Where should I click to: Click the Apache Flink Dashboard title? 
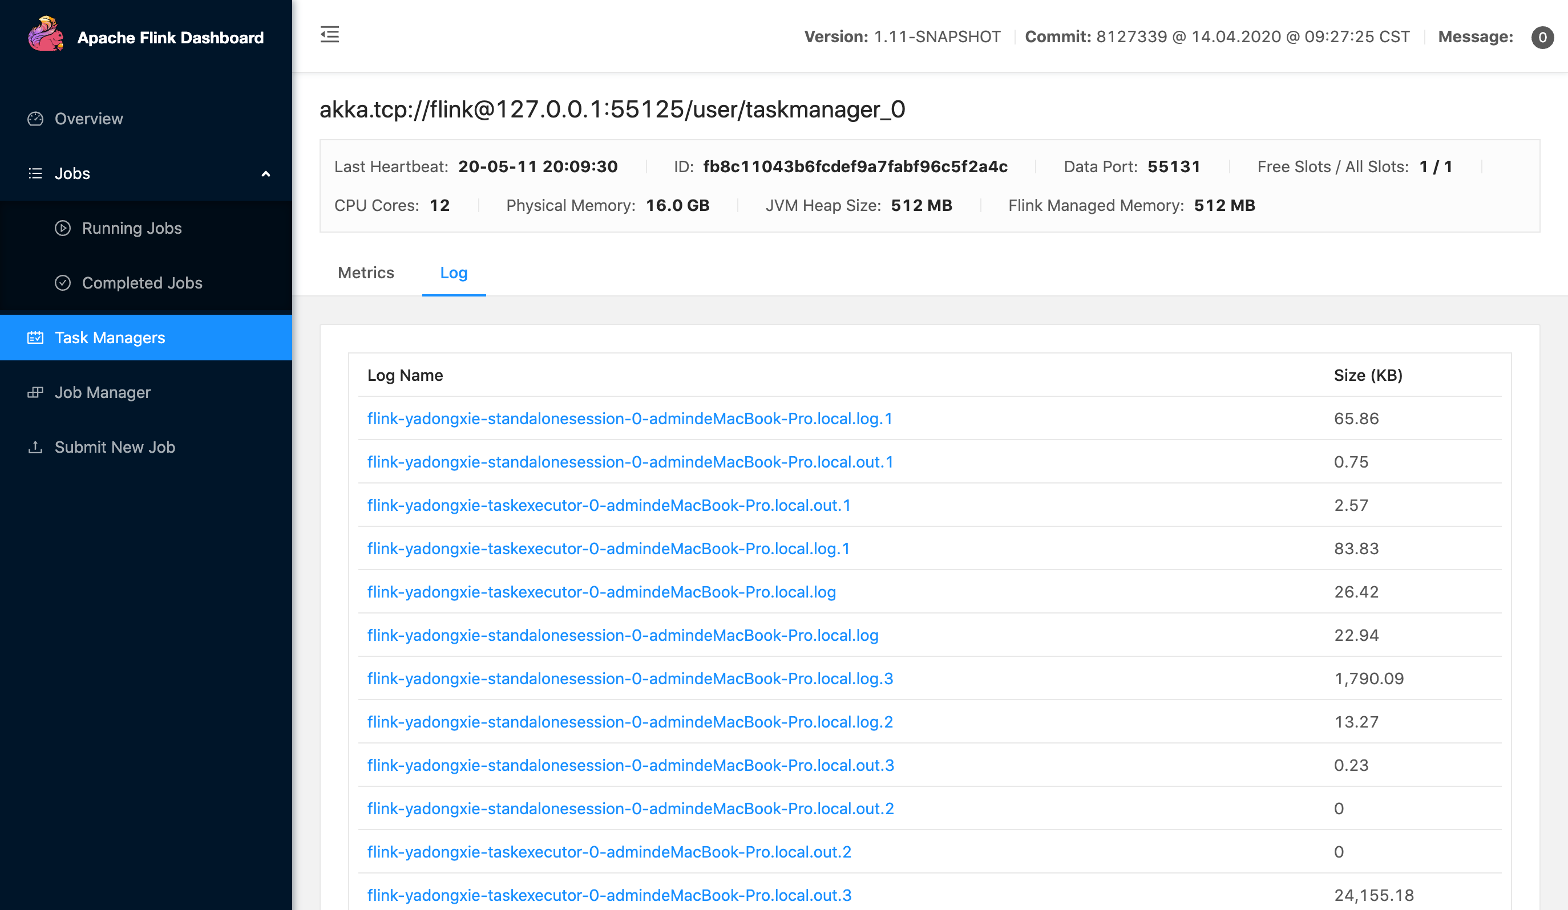[171, 38]
